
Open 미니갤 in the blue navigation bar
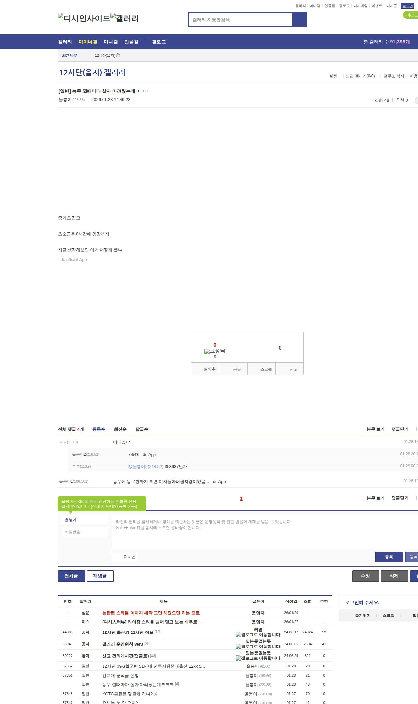click(111, 42)
